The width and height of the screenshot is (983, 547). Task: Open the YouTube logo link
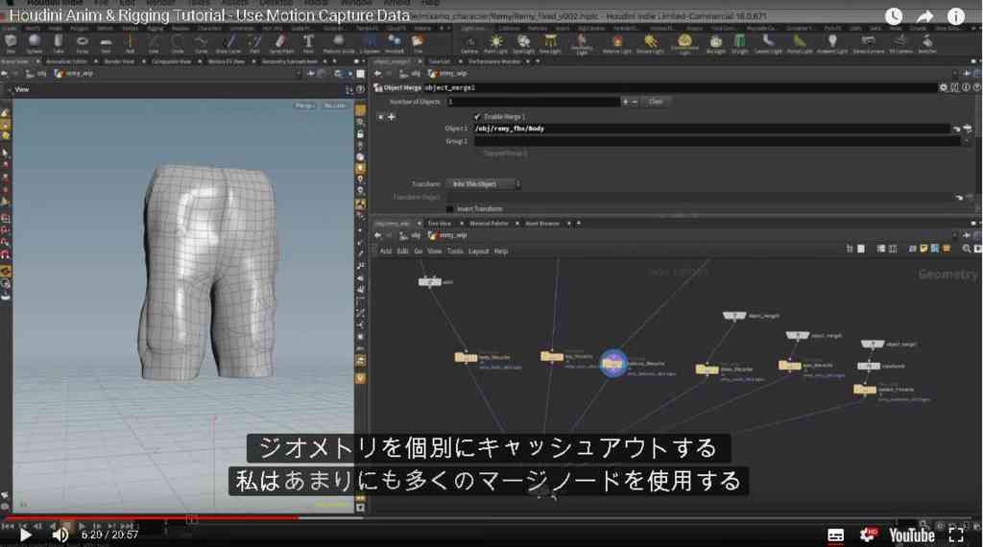(x=912, y=535)
